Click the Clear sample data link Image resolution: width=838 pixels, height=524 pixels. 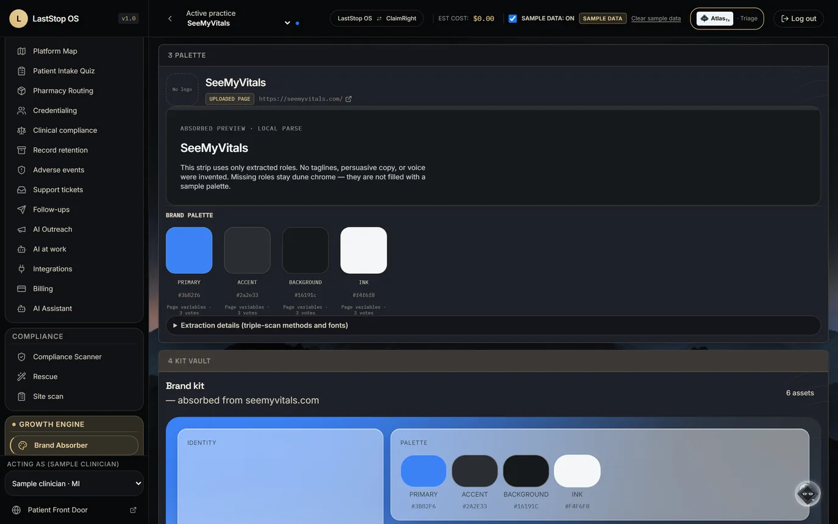coord(656,18)
